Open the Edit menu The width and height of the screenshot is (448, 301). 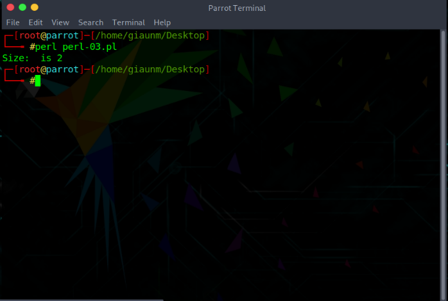coord(35,22)
